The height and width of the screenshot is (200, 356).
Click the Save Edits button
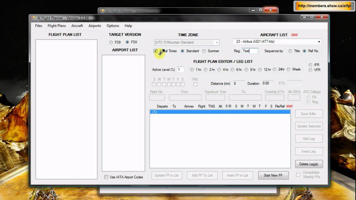[308, 114]
